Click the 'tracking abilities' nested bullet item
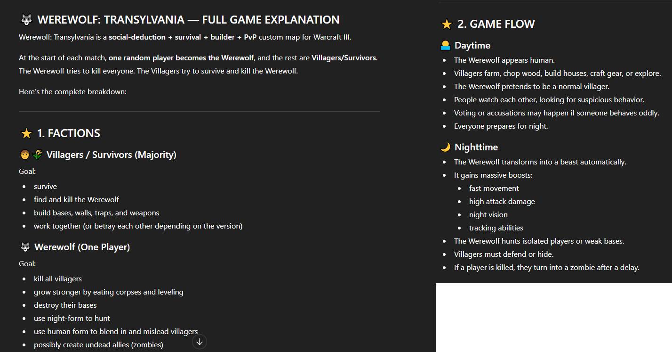 tap(496, 228)
